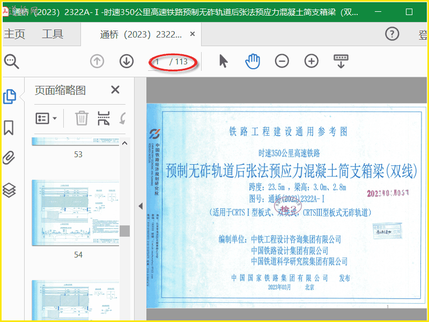Viewport: 429px width, 322px height.
Task: Switch to the 工具 tab
Action: point(53,34)
